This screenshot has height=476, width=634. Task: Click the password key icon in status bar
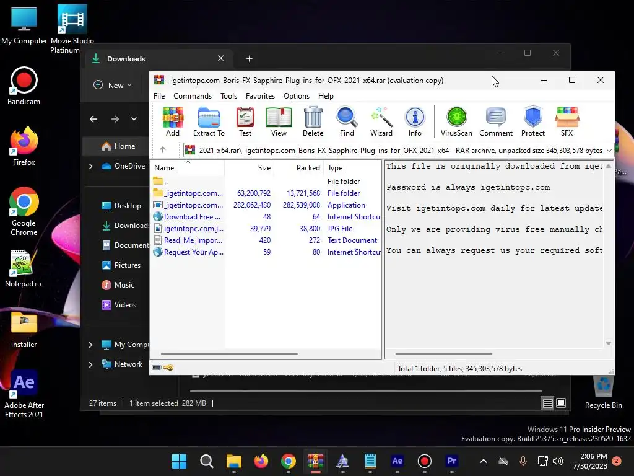point(168,368)
